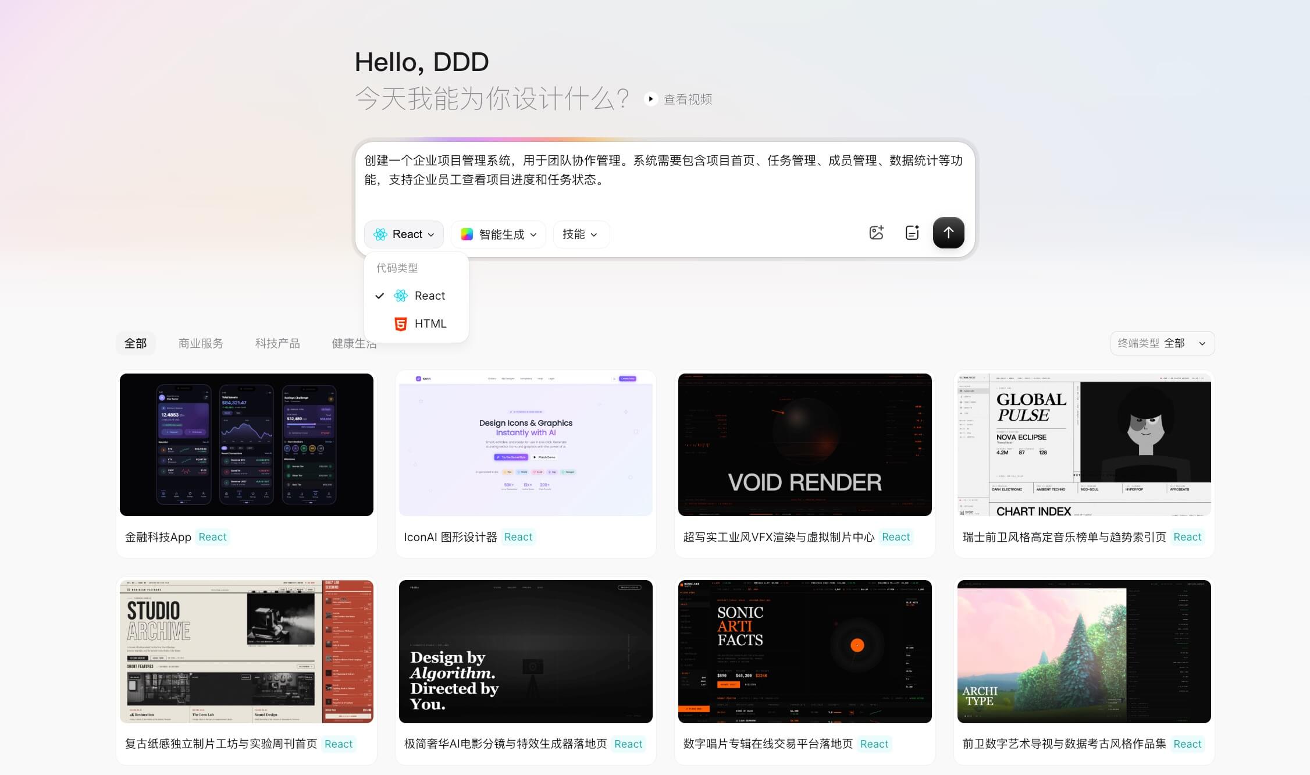Open the SONIC ARTIFACTS template thumbnail
This screenshot has width=1310, height=775.
[805, 652]
